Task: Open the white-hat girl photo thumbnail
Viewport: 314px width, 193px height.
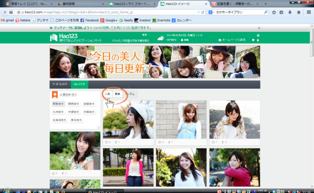Action: (x=129, y=119)
